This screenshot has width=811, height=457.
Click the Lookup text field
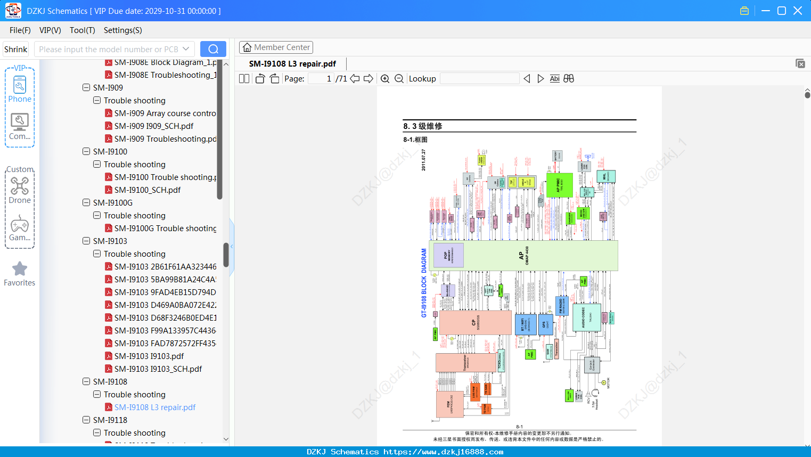tap(480, 79)
